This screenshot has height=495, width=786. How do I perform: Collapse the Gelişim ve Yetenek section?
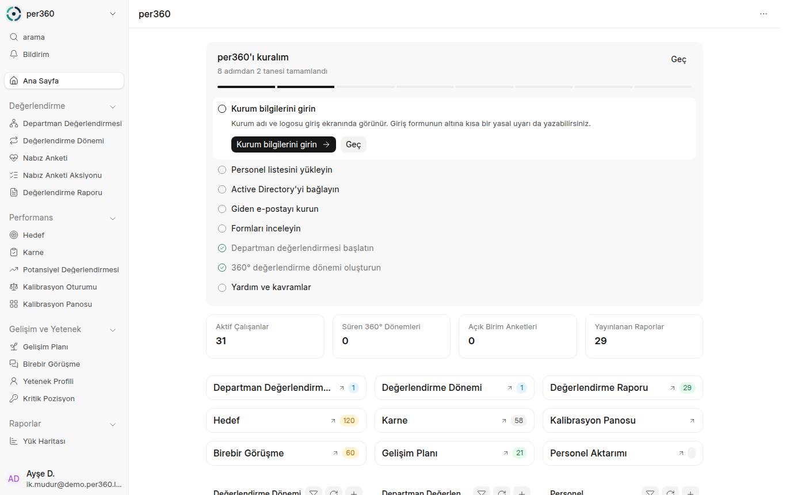113,330
